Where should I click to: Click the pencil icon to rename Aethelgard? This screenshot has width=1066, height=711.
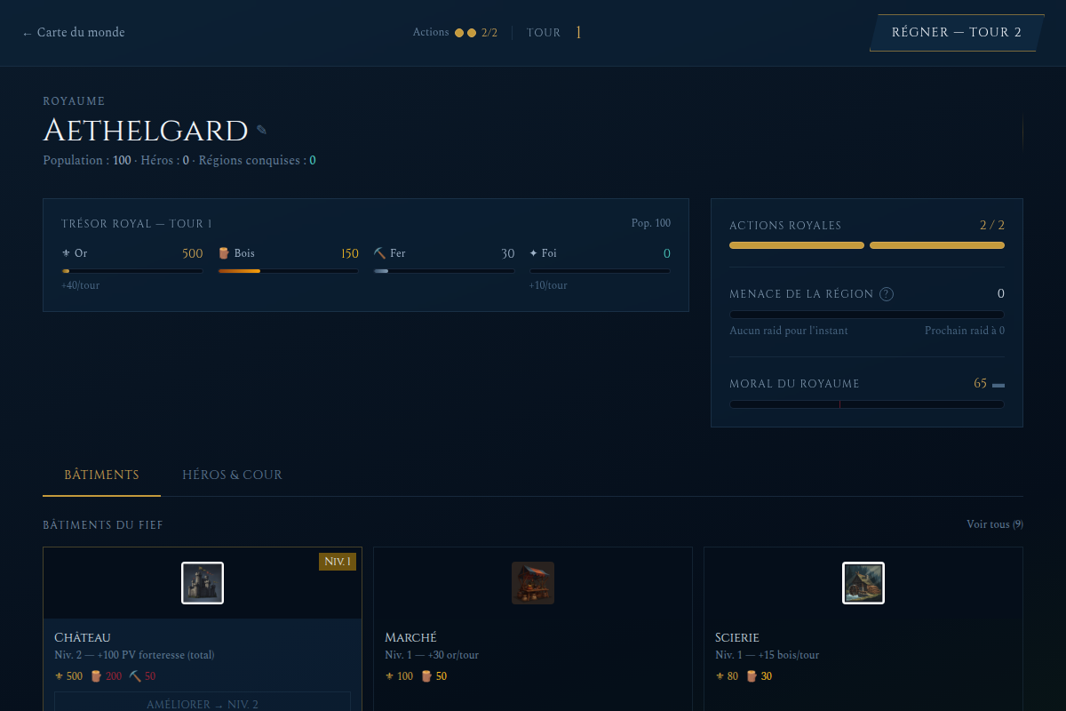click(x=261, y=130)
